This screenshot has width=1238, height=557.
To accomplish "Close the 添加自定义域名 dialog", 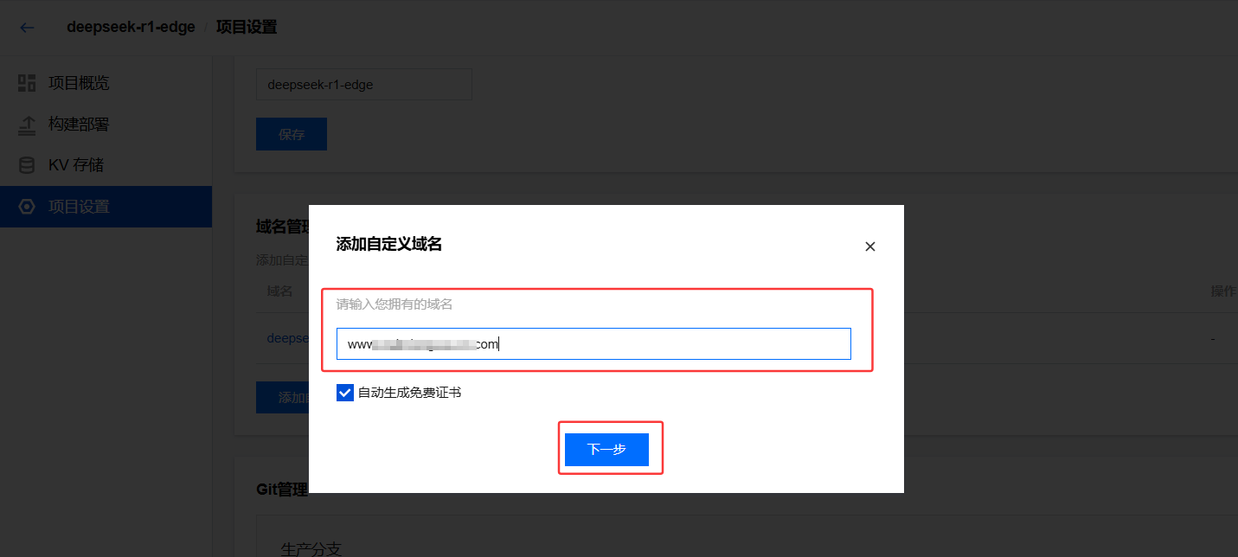I will (870, 246).
